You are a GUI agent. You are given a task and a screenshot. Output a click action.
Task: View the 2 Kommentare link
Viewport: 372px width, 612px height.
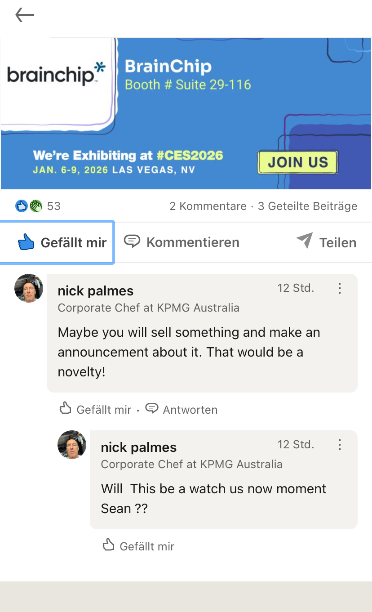(208, 206)
